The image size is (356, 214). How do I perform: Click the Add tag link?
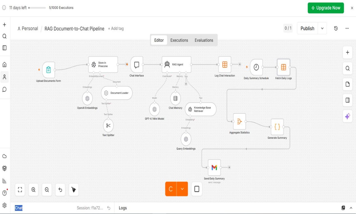click(116, 29)
